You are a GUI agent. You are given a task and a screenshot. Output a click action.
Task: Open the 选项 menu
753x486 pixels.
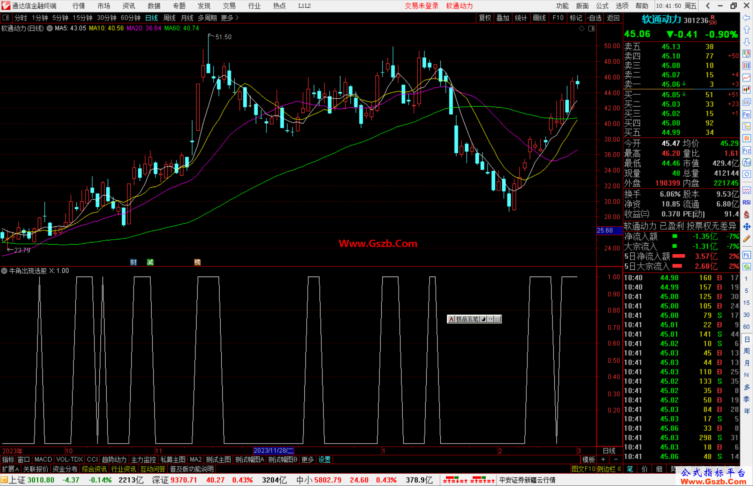coord(622,6)
